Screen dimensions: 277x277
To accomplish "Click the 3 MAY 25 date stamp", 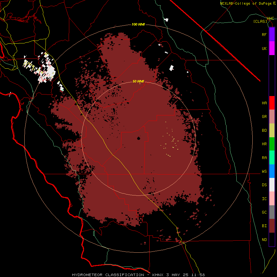I will [177, 275].
